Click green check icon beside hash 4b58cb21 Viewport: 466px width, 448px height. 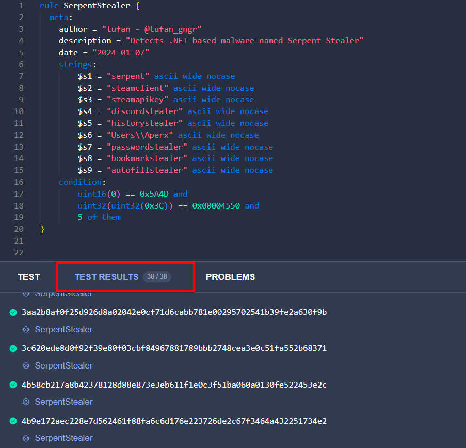point(13,385)
